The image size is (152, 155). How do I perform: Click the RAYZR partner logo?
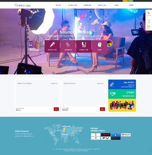[x=126, y=135]
